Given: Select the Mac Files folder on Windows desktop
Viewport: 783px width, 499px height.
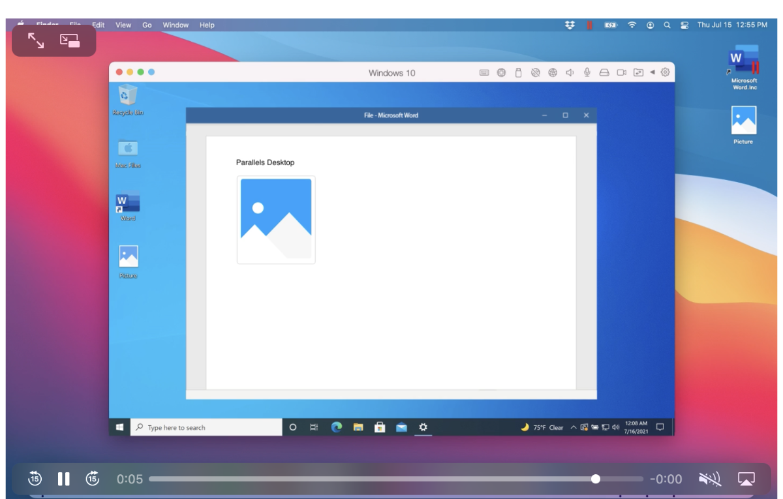Looking at the screenshot, I should [128, 153].
